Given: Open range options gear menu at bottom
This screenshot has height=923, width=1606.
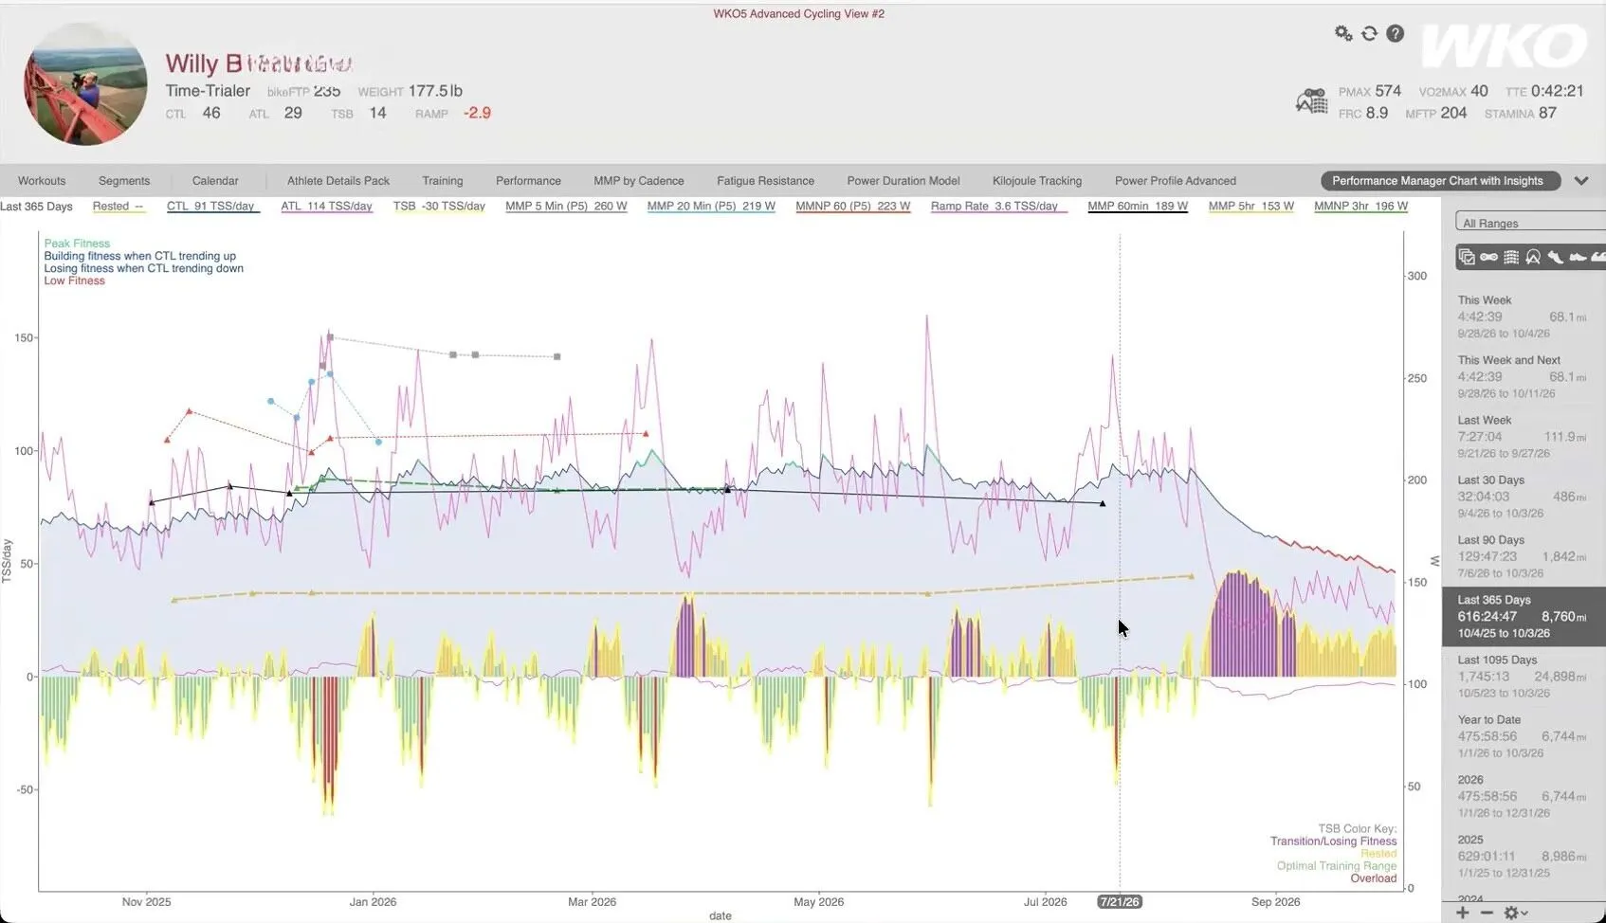Looking at the screenshot, I should 1515,913.
